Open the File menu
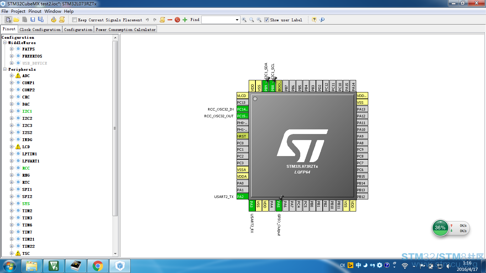 [x=5, y=11]
